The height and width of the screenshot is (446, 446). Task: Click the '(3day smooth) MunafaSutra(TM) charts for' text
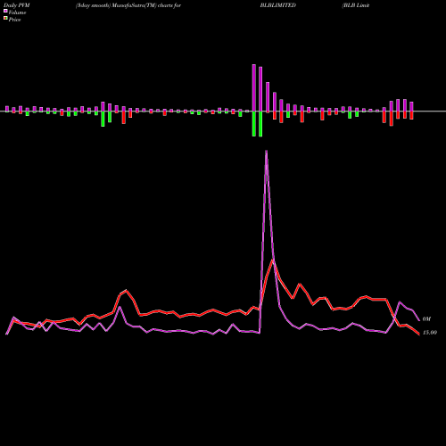click(x=128, y=5)
